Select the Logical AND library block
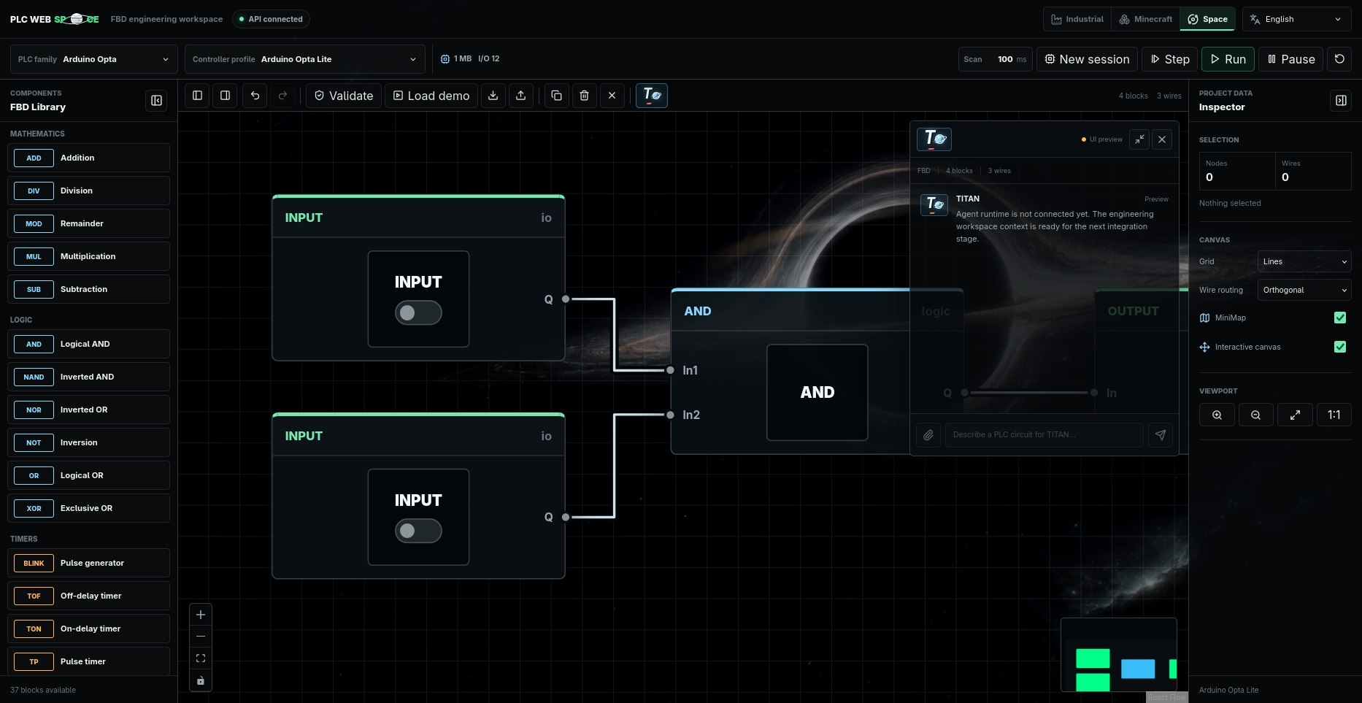Screen dimensions: 1362x703 (x=89, y=344)
